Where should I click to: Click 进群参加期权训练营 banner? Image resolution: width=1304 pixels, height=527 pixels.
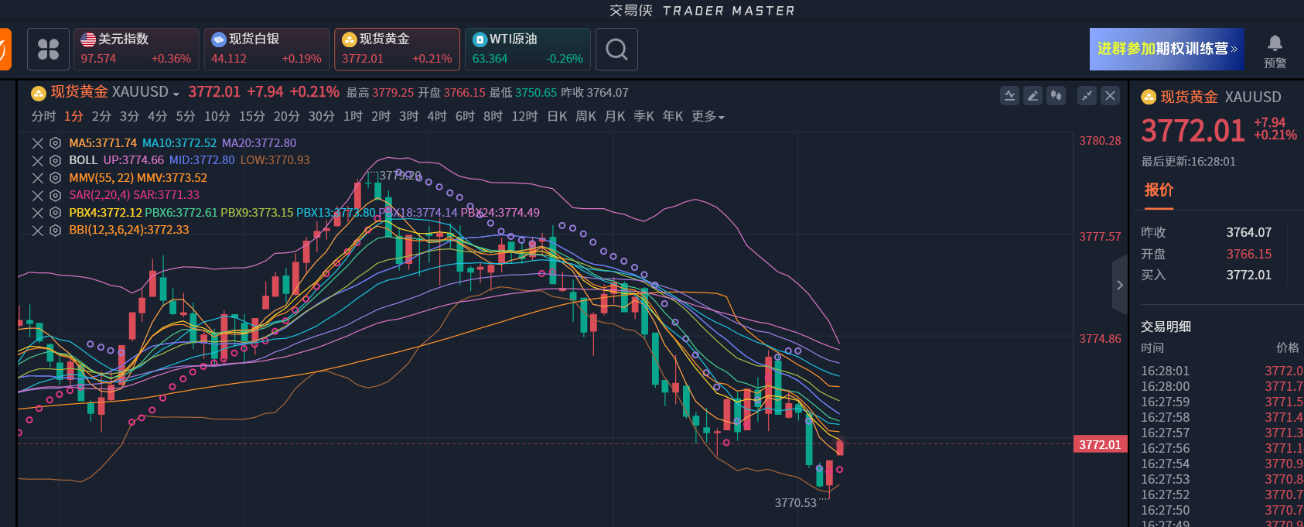point(1166,50)
